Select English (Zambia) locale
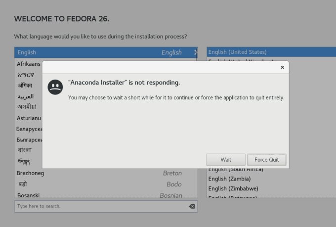The height and width of the screenshot is (227, 336). (x=229, y=179)
